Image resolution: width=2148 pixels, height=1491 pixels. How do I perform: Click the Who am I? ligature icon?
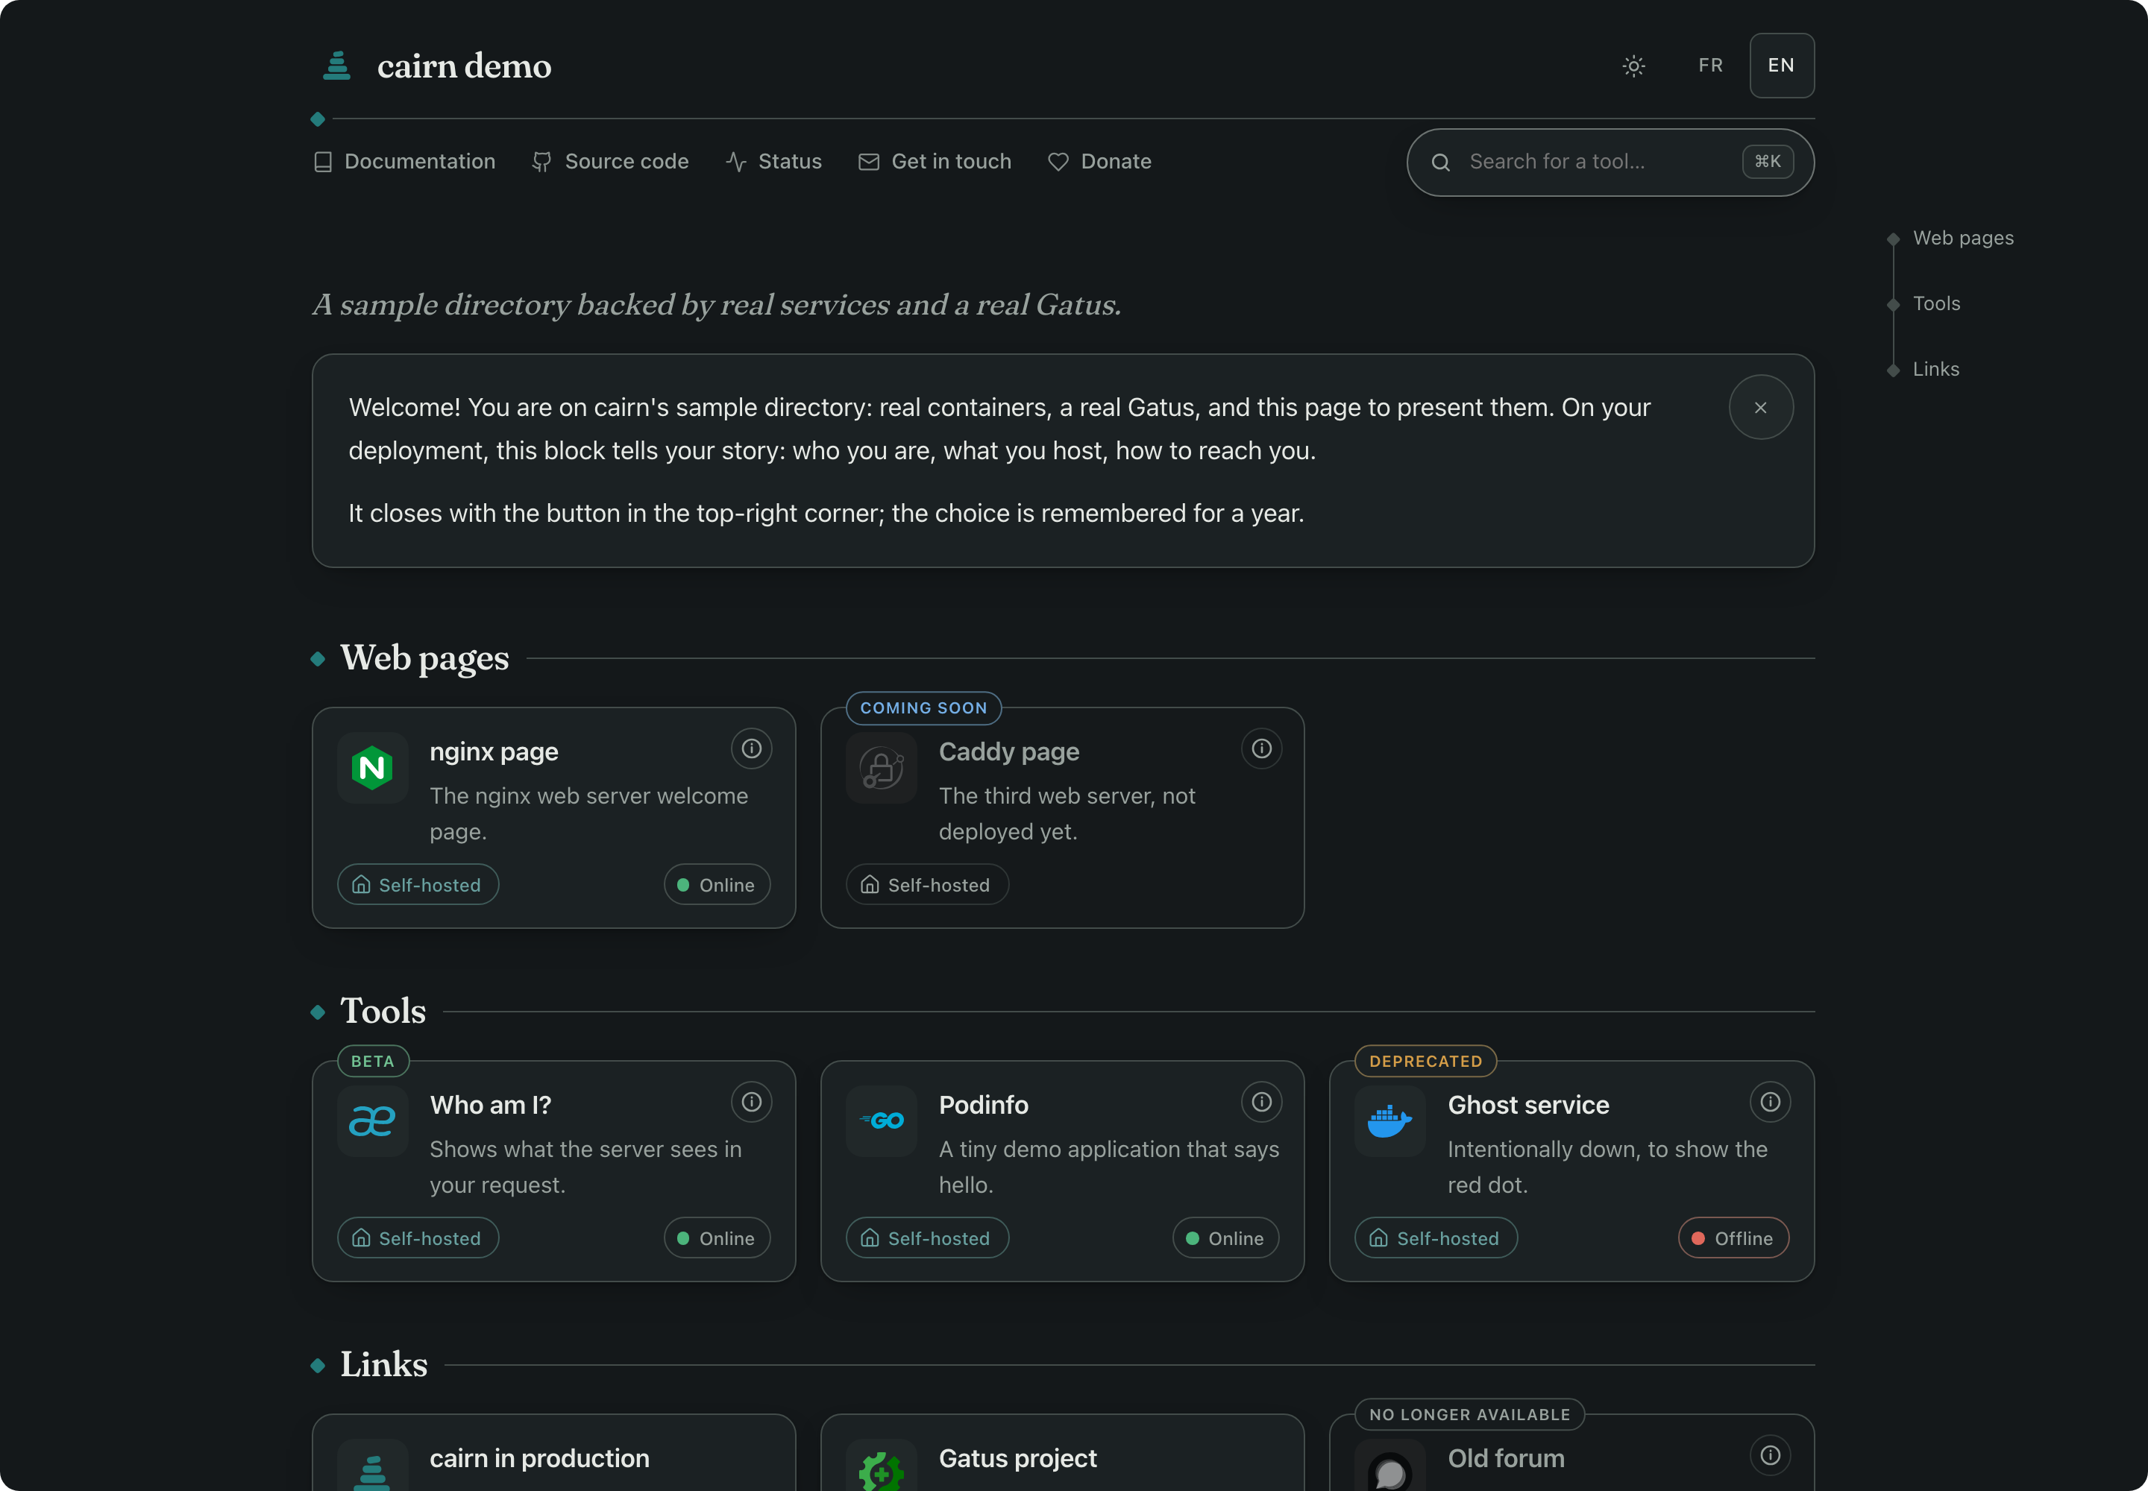[372, 1121]
